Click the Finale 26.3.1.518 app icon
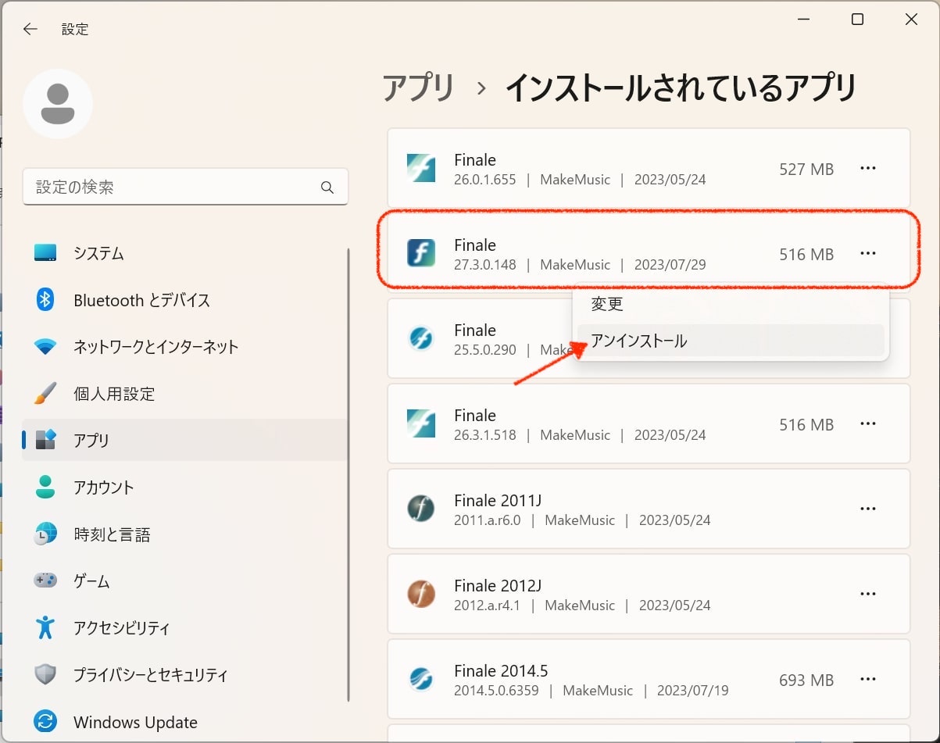The image size is (940, 743). click(x=421, y=424)
